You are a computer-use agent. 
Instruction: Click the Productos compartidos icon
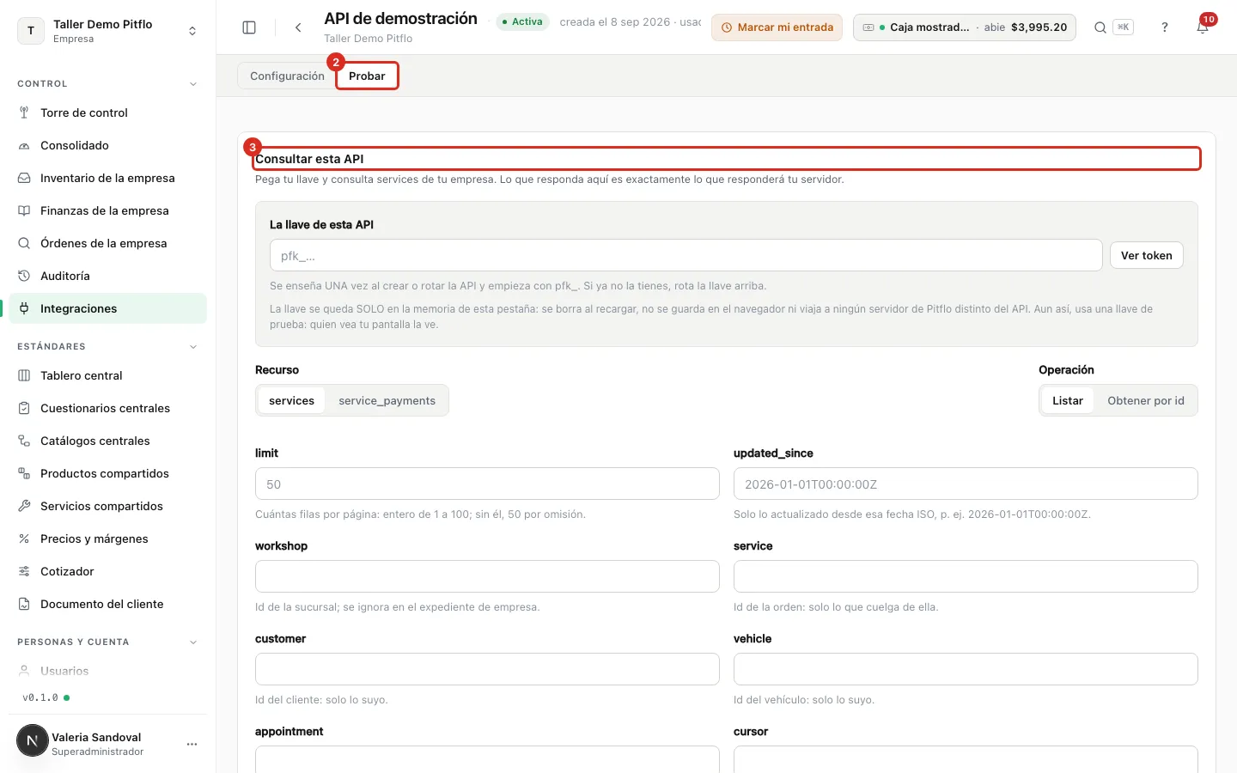point(24,473)
